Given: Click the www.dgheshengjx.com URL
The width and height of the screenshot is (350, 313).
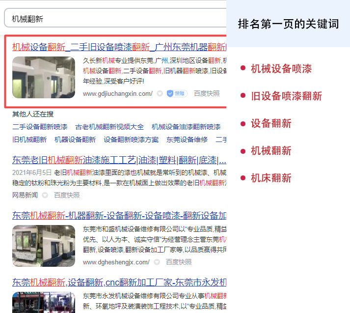Looking at the screenshot, I should pyautogui.click(x=116, y=262).
